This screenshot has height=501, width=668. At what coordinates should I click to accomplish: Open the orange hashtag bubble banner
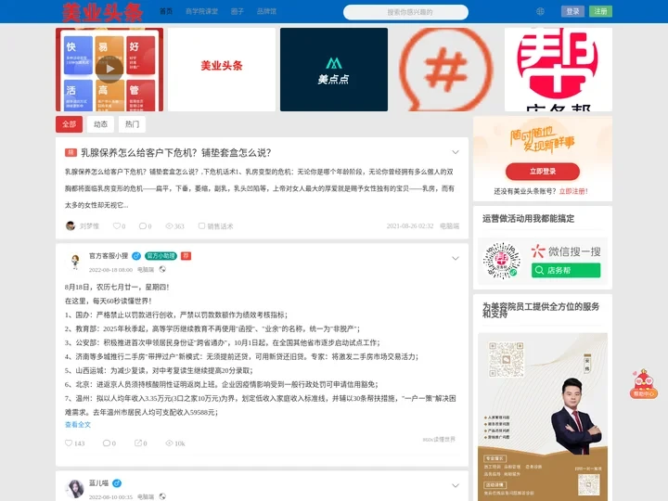pyautogui.click(x=446, y=70)
